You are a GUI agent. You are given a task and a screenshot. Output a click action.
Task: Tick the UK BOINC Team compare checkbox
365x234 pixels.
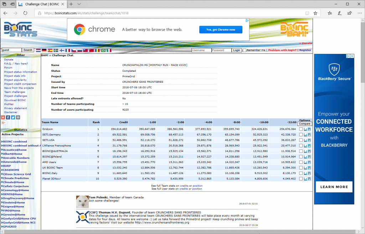(301, 168)
